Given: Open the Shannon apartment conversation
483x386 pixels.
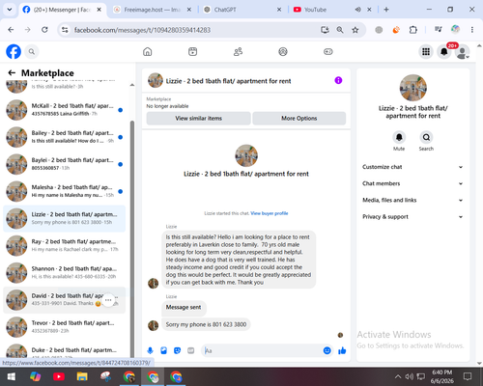Looking at the screenshot, I should [x=65, y=272].
